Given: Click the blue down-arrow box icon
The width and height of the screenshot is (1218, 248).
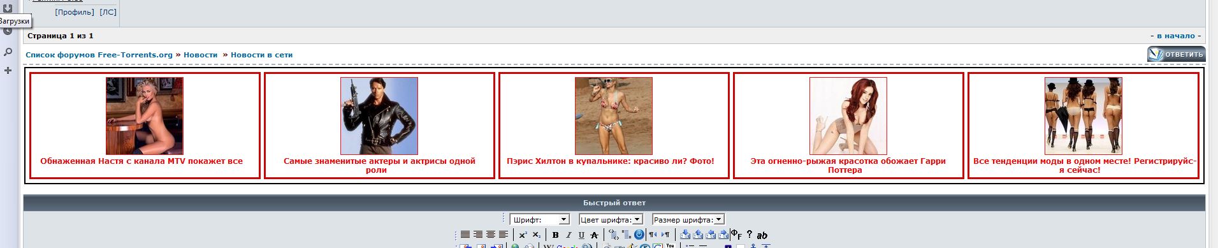Looking at the screenshot, I should [685, 235].
